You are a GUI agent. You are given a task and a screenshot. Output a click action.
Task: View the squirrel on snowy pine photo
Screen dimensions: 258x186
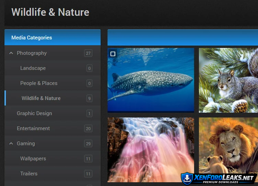coord(228,80)
